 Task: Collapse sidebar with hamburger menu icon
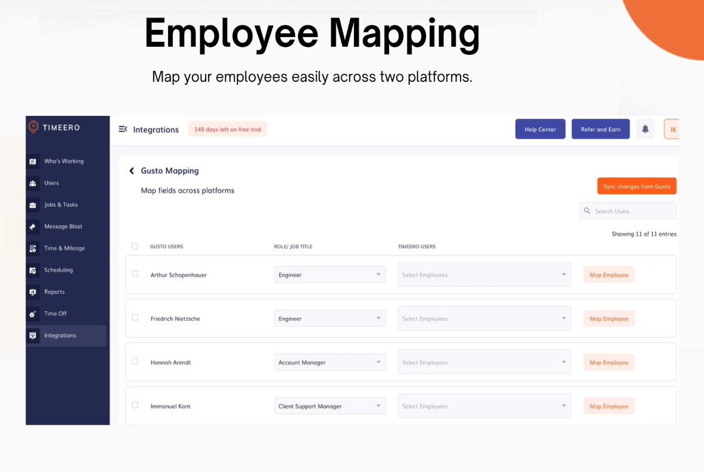tap(123, 129)
